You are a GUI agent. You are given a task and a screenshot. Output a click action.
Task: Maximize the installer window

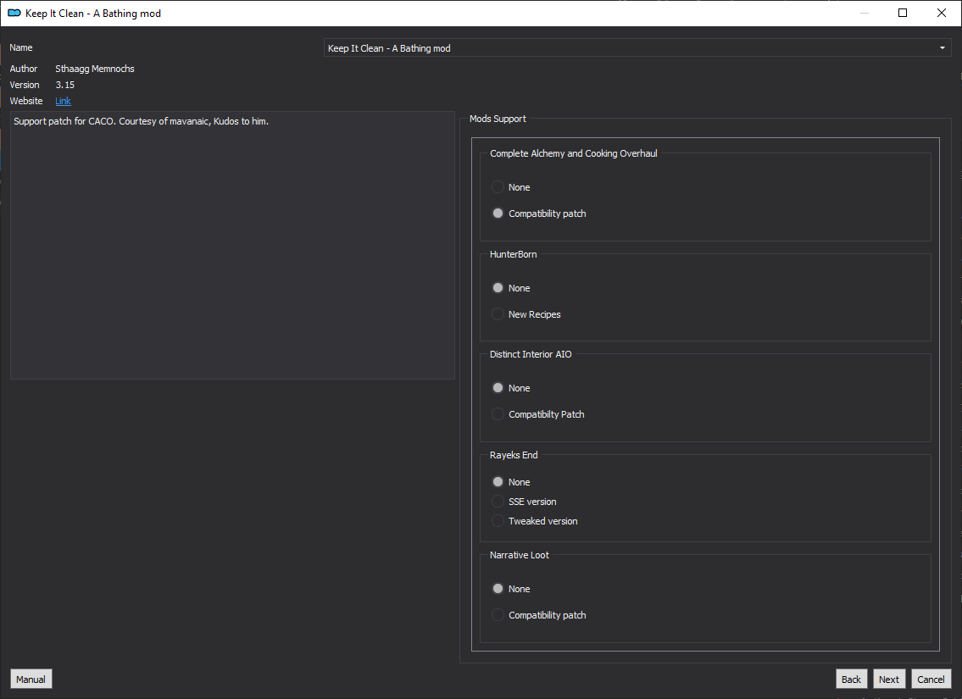tap(903, 13)
